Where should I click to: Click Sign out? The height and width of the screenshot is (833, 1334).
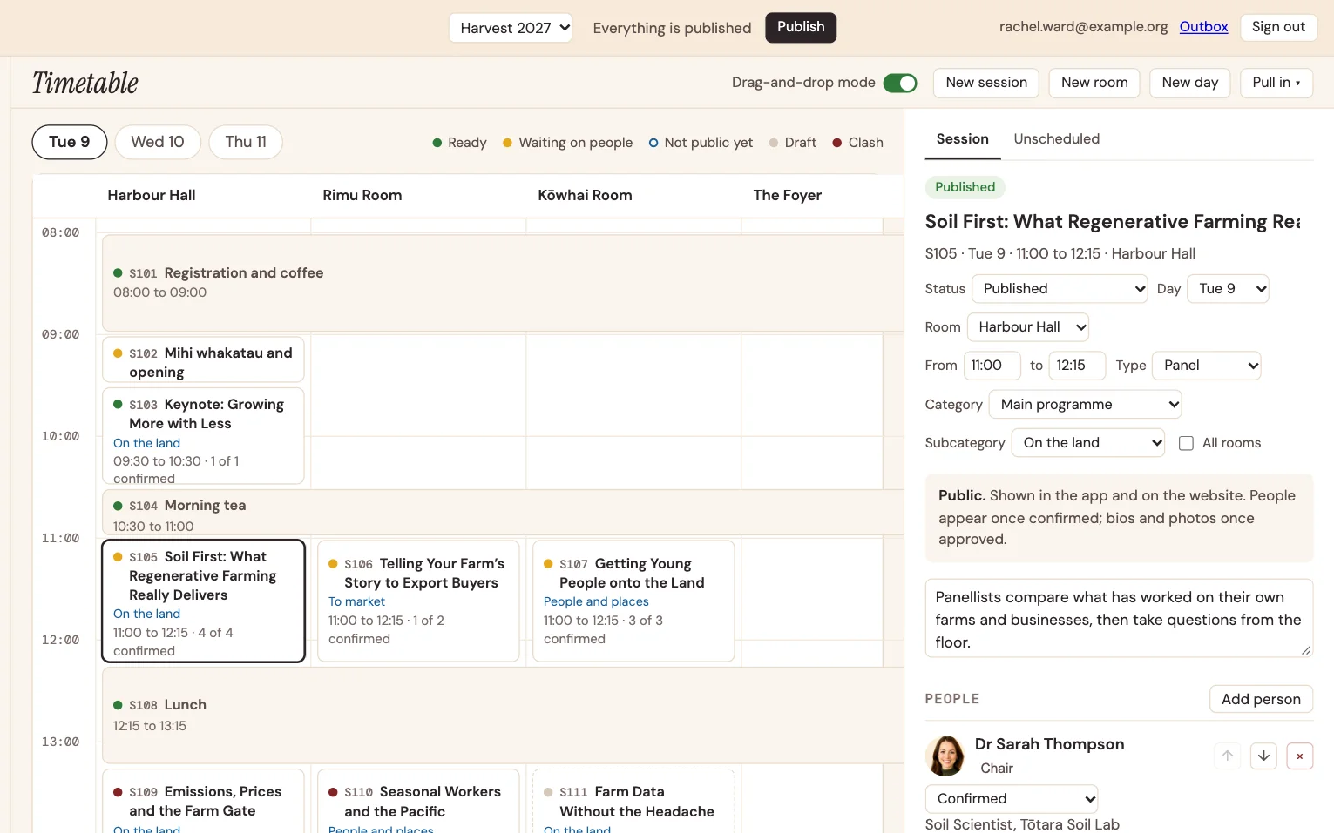pyautogui.click(x=1278, y=27)
